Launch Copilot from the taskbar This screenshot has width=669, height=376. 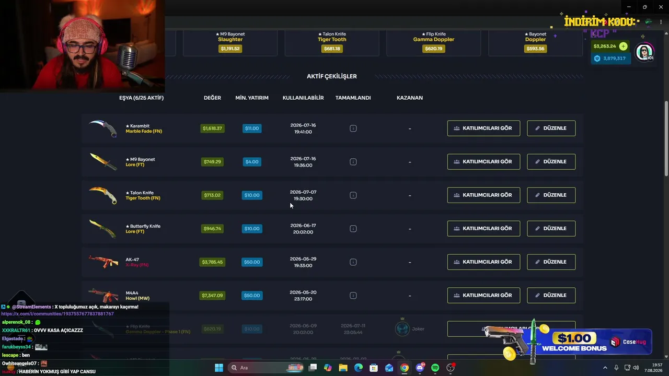[328, 368]
